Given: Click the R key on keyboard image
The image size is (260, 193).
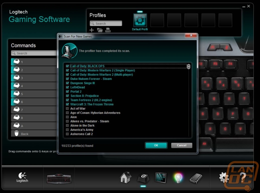Looking at the screenshot, I should [x=229, y=99].
